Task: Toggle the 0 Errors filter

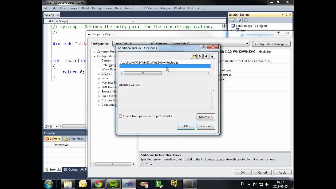Action: (53, 139)
